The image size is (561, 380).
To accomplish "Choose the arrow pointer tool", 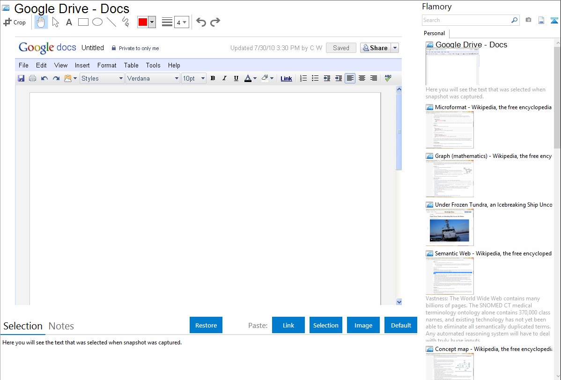I will pyautogui.click(x=55, y=22).
